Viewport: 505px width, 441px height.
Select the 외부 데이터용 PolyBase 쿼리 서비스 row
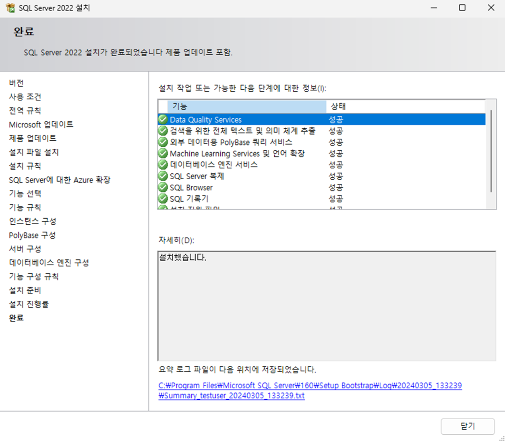[322, 142]
